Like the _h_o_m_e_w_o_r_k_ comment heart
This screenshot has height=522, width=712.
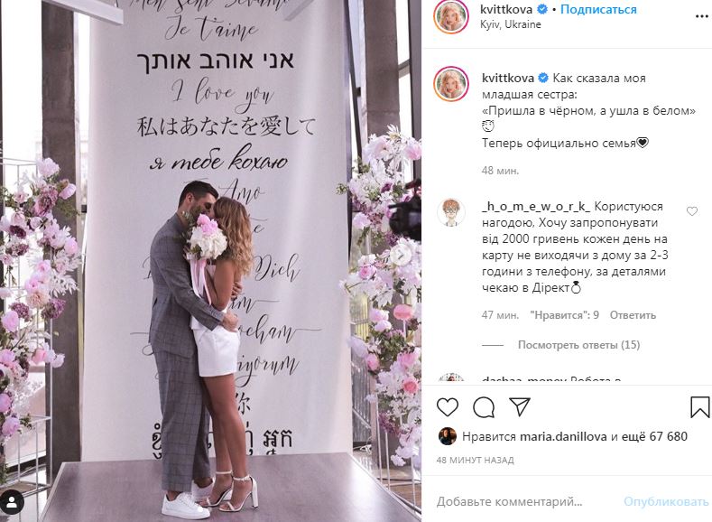[x=691, y=211]
